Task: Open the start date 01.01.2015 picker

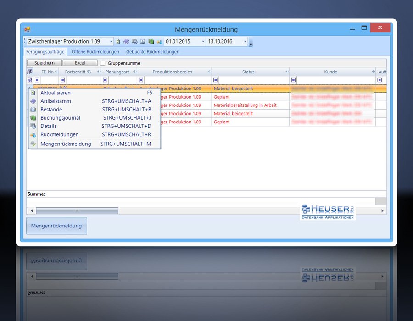Action: point(203,42)
